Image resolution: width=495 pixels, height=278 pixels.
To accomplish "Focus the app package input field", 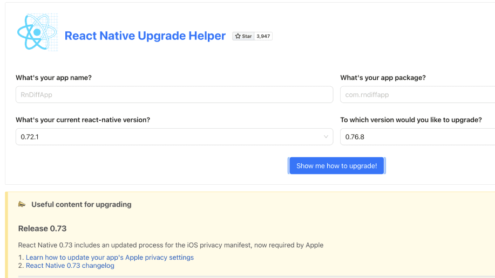I will pyautogui.click(x=417, y=95).
